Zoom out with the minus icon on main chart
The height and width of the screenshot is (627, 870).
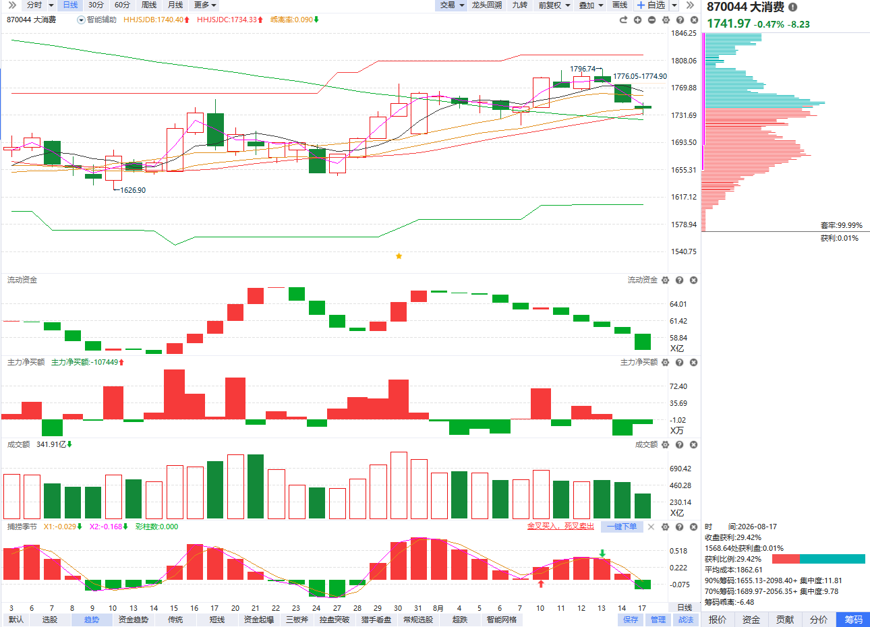click(652, 20)
